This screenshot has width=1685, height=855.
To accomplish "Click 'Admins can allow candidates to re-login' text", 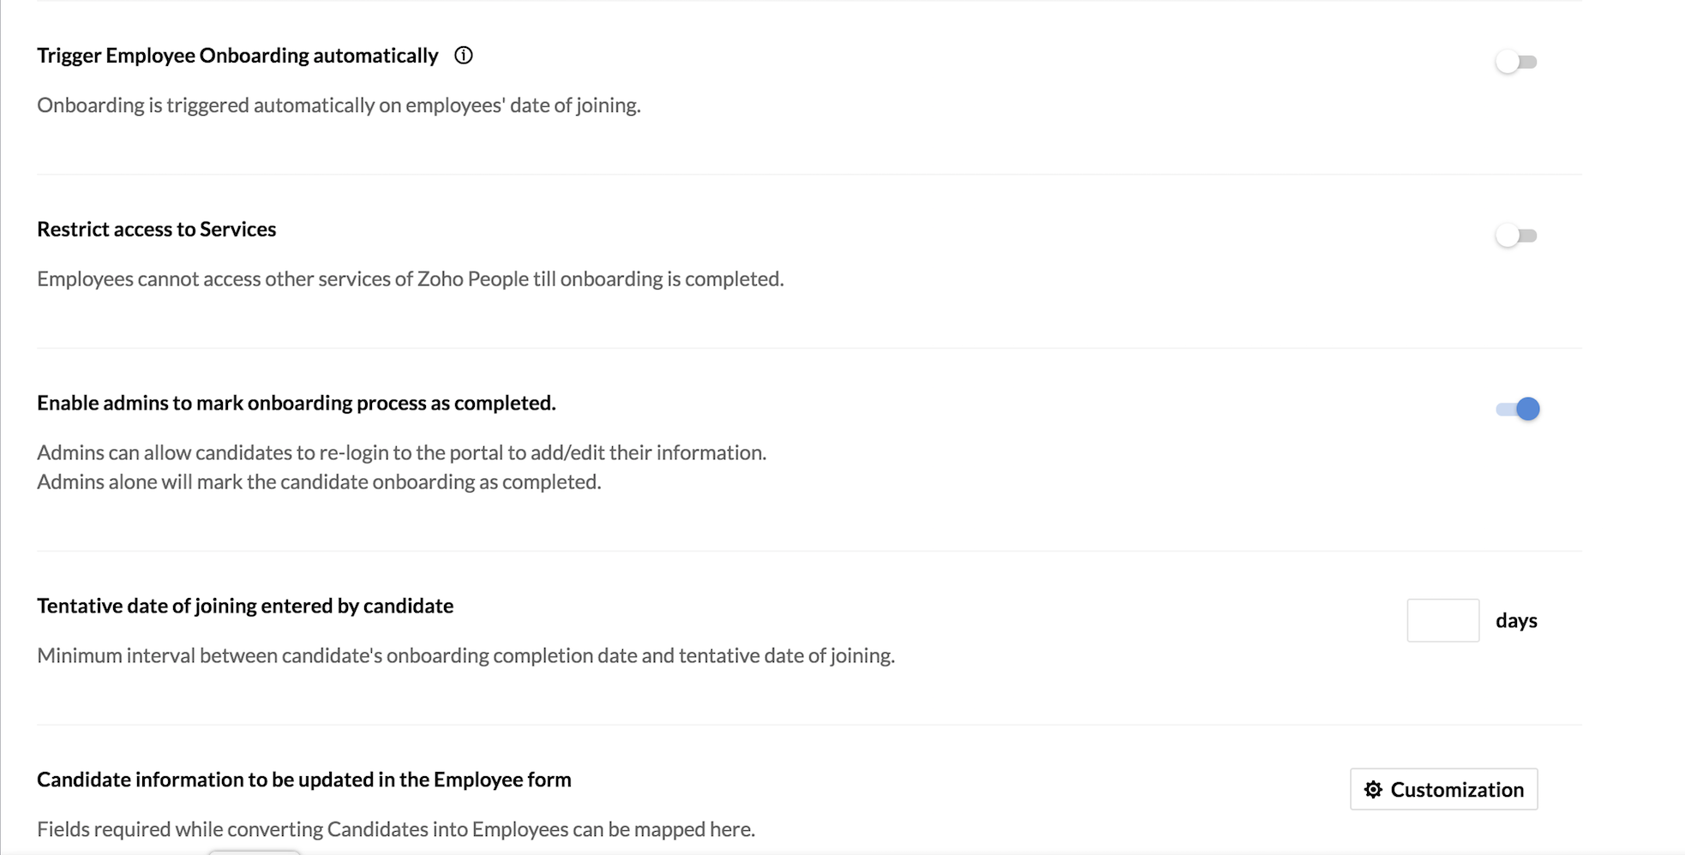I will [402, 452].
